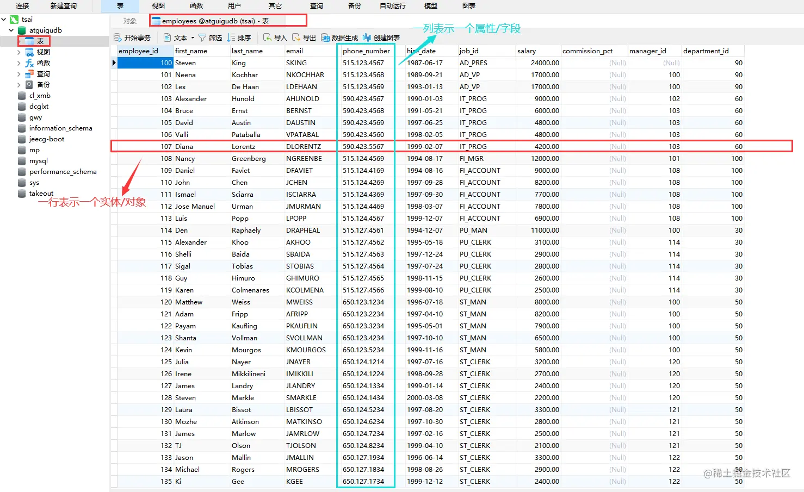804x492 pixels.
Task: Click the jeecg-boot database icon
Action: (22, 139)
